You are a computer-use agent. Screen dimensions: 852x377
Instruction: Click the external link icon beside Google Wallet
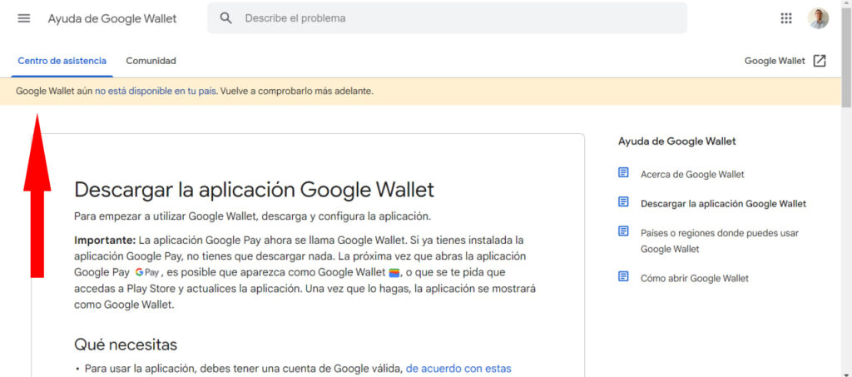click(820, 61)
